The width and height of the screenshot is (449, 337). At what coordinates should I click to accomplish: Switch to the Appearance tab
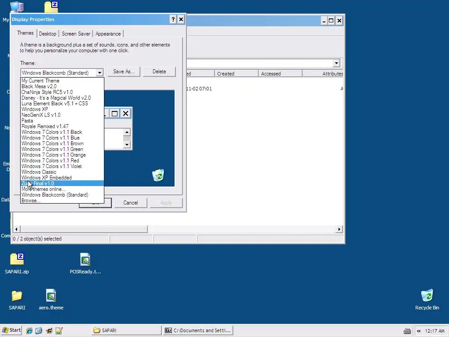click(x=108, y=34)
